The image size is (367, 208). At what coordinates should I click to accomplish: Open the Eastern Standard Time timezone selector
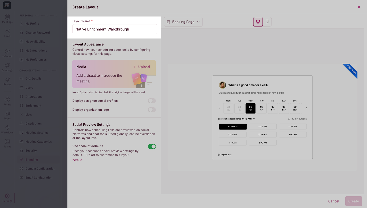(236, 118)
